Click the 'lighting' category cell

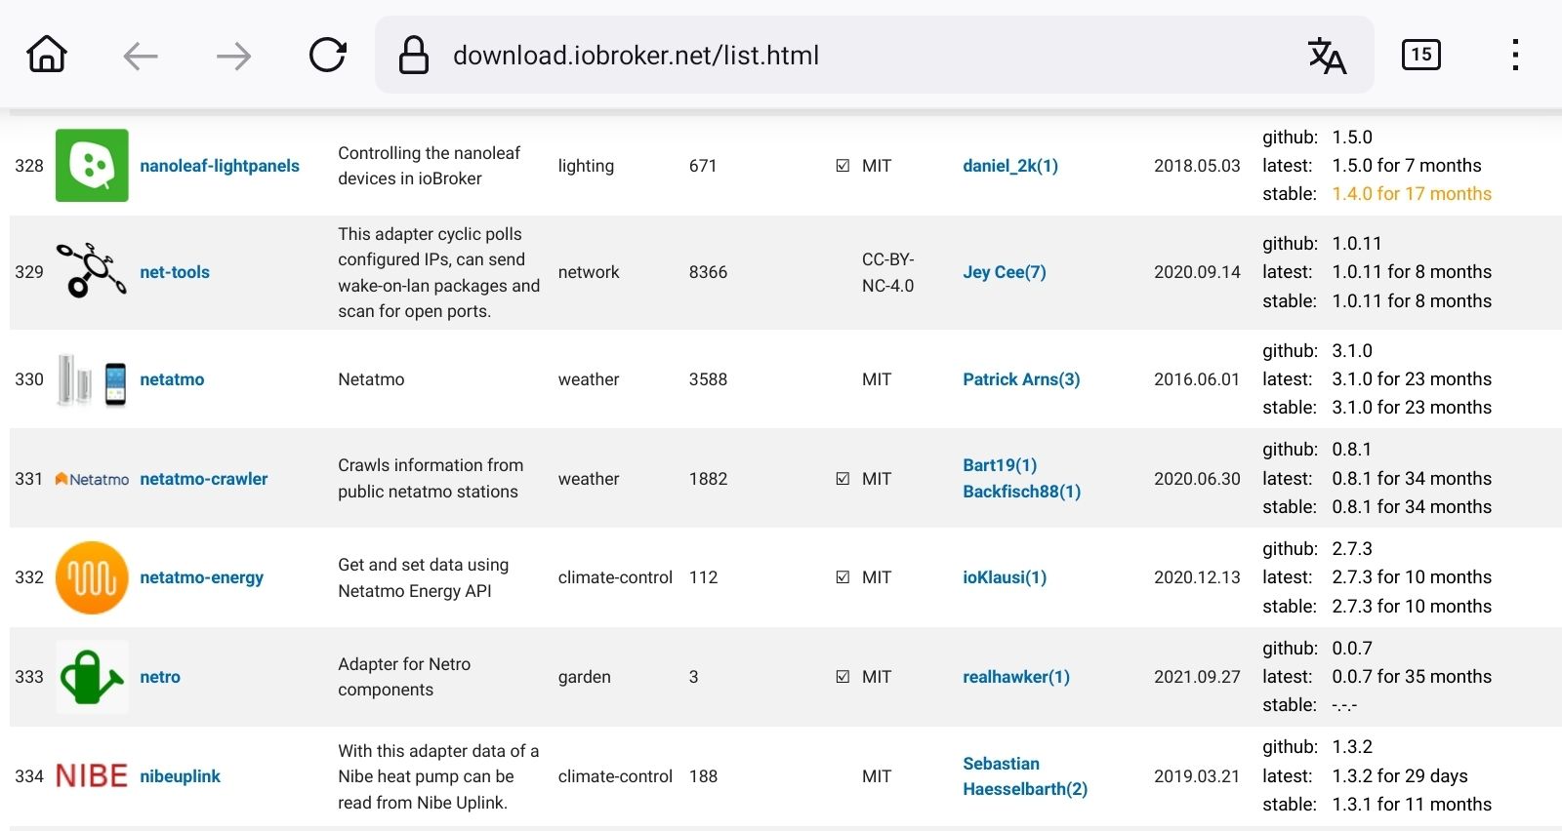(x=586, y=166)
